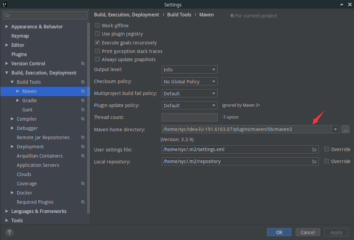
Task: Collapse Build, Execution, Deployment section arrow
Action: coord(7,73)
